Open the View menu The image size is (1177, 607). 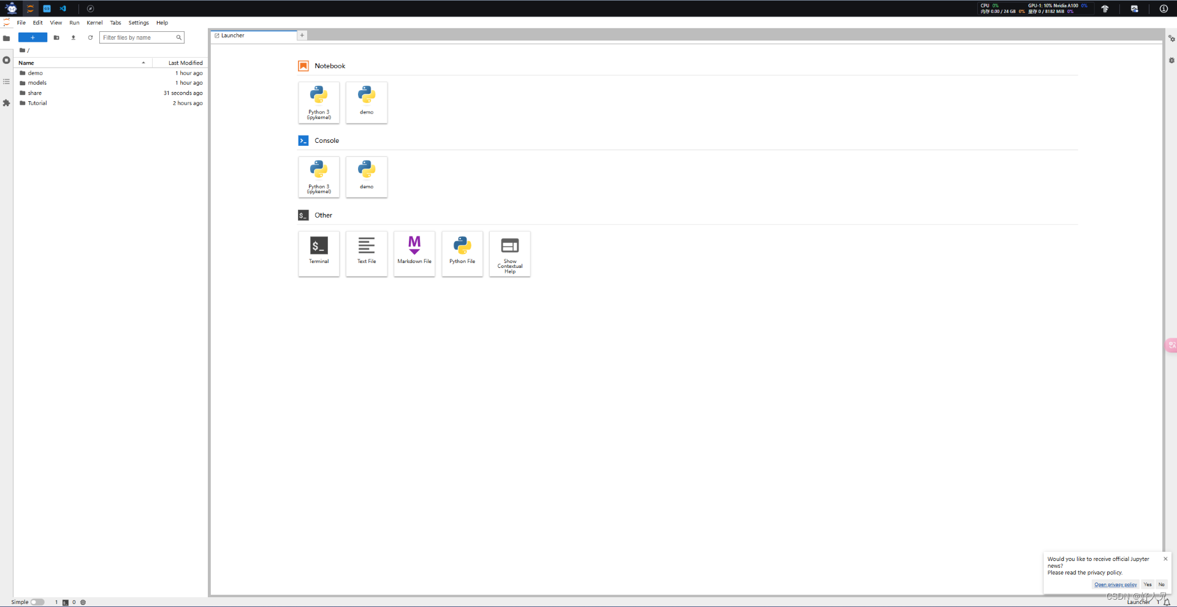(56, 23)
